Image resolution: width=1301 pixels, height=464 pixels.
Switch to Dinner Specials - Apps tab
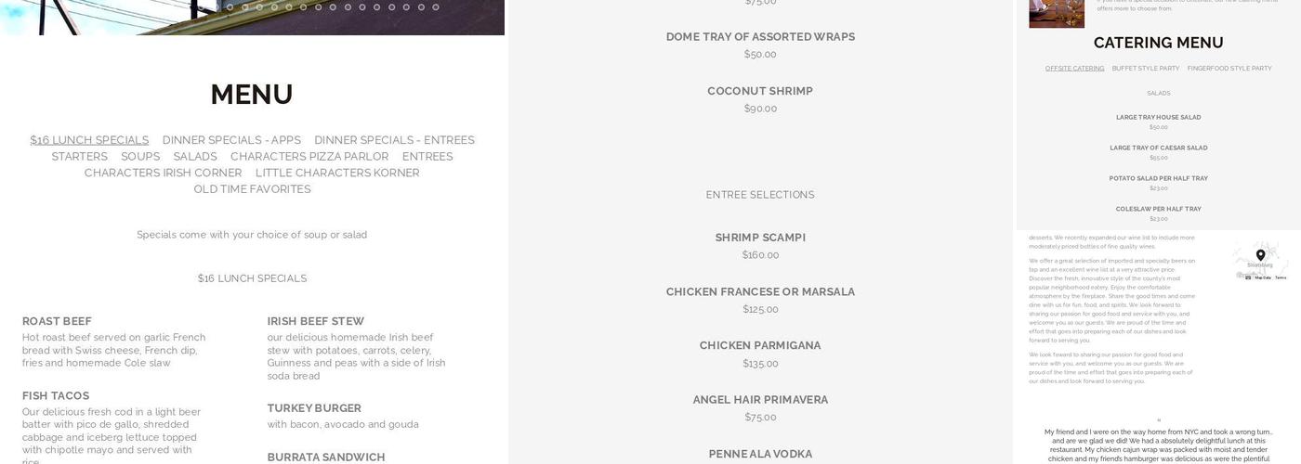(231, 140)
